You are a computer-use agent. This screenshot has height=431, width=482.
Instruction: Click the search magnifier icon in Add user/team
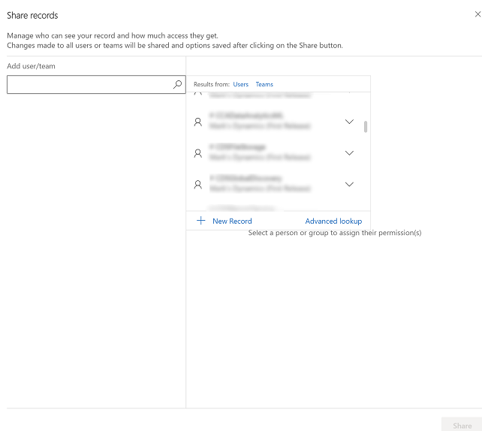(177, 84)
